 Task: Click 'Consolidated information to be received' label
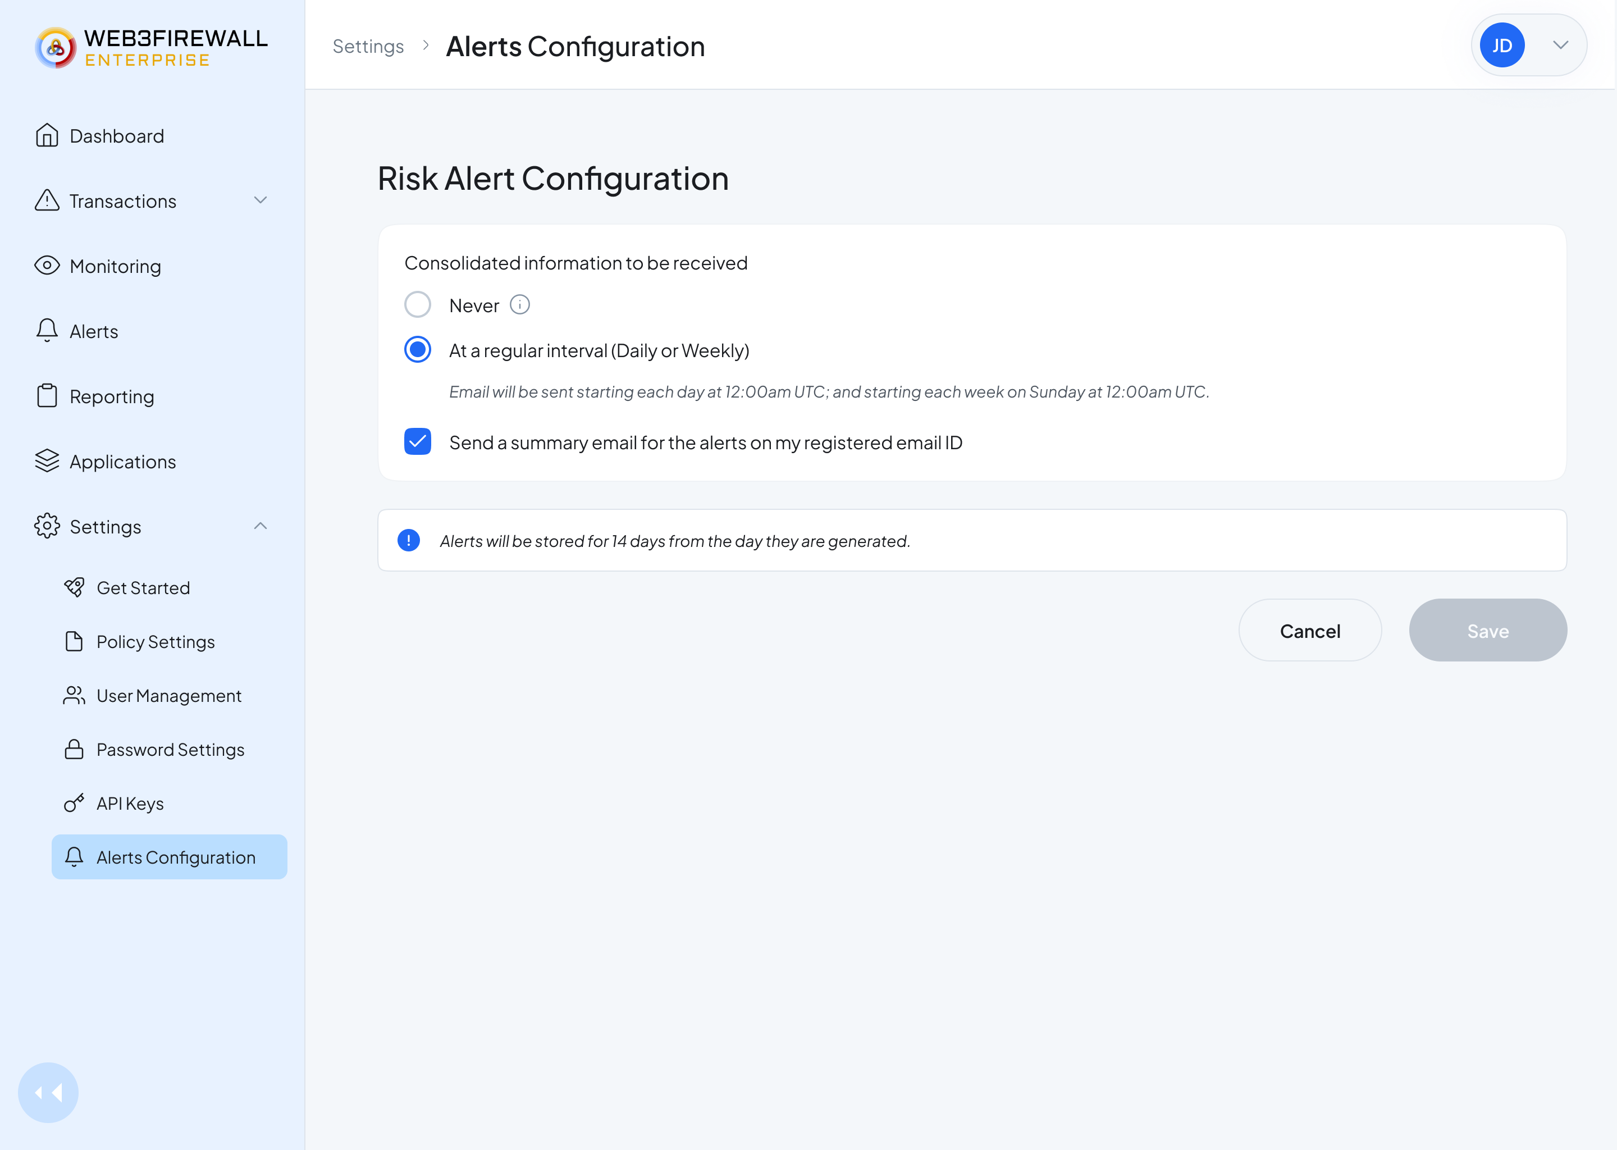point(575,263)
